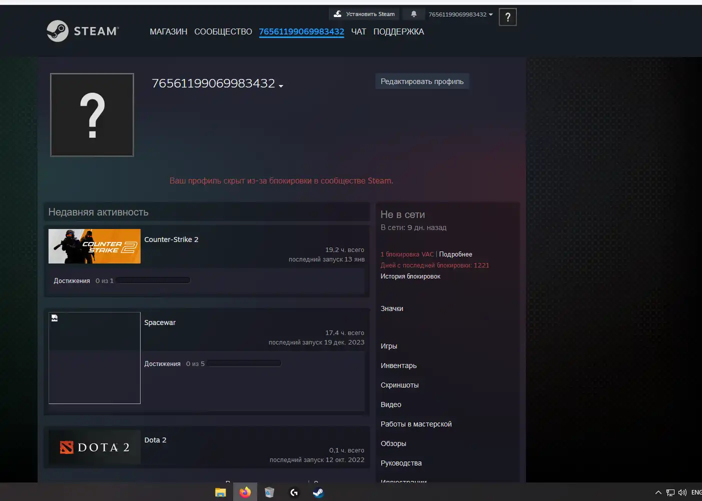Open the Dota 2 game banner
The height and width of the screenshot is (501, 702).
95,447
